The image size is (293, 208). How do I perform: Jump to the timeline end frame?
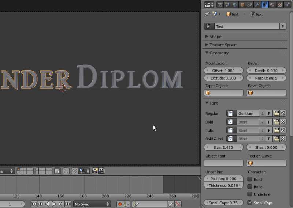(68, 204)
